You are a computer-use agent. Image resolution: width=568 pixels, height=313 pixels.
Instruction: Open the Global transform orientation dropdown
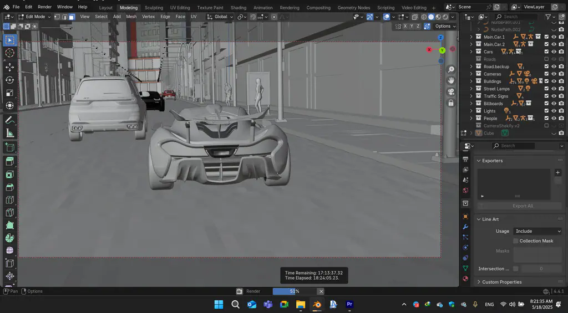220,17
